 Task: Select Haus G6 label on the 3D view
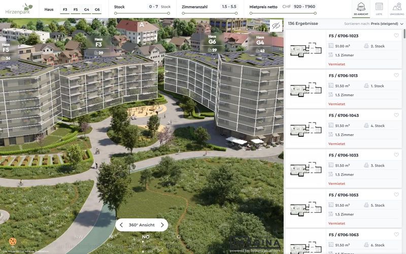click(212, 43)
